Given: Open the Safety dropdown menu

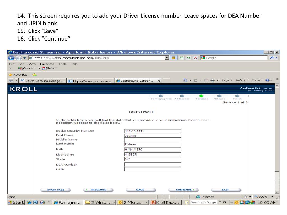Looking at the screenshot, I should coord(242,80).
